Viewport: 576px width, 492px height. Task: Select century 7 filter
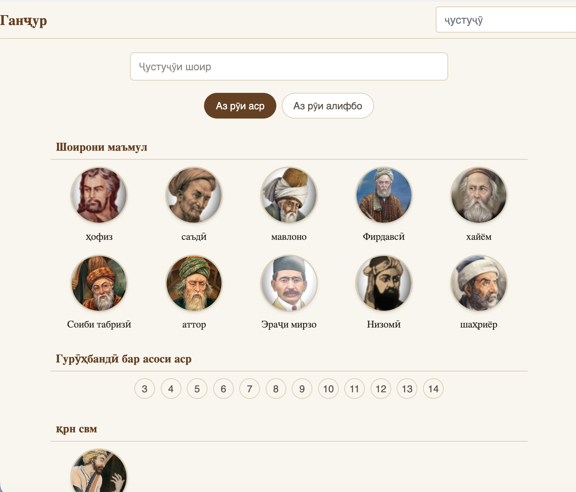[250, 389]
